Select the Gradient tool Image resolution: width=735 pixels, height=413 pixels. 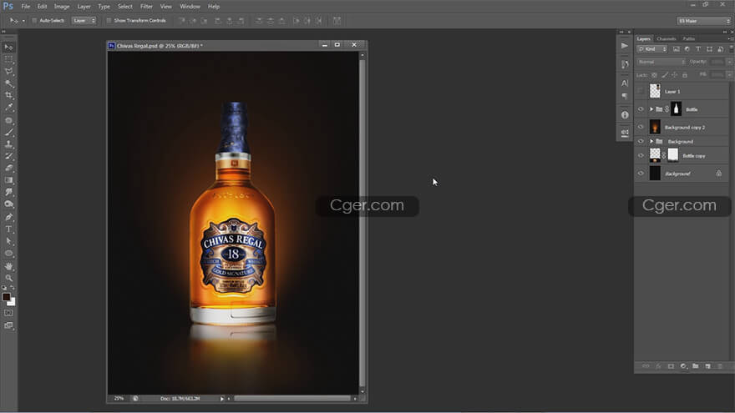tap(8, 180)
